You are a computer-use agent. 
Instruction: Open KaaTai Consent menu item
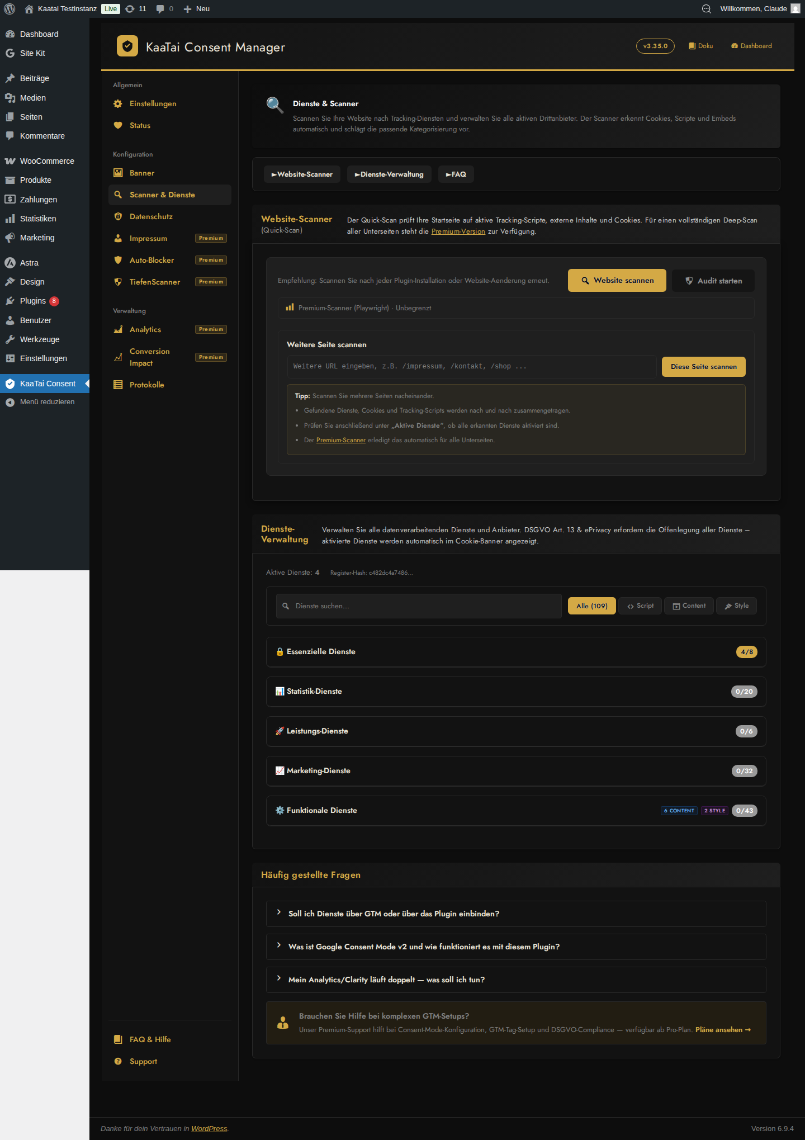coord(45,384)
